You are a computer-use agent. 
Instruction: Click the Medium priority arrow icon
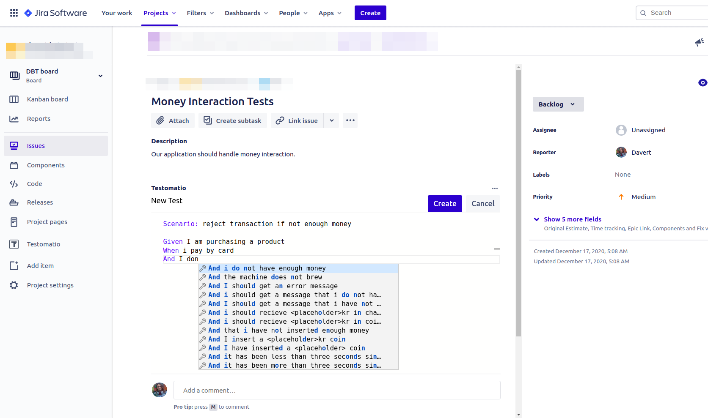(x=621, y=197)
